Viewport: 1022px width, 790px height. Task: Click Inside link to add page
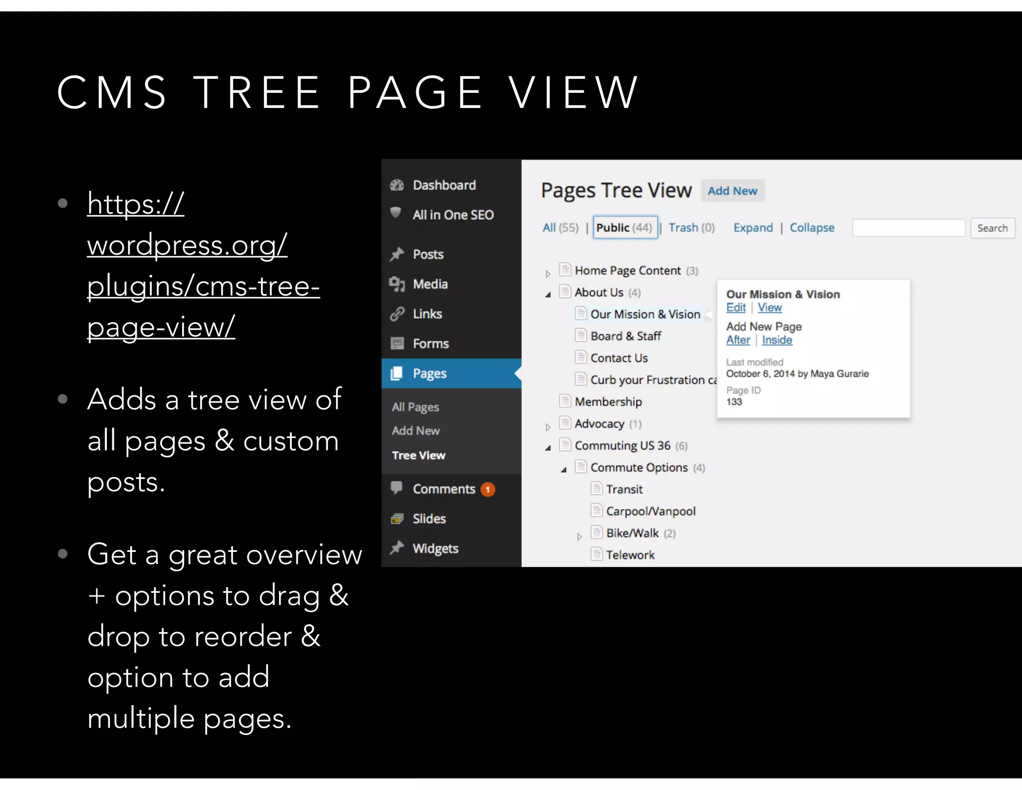click(x=777, y=340)
